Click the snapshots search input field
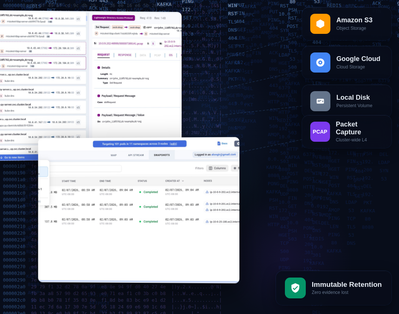The height and width of the screenshot is (314, 399). (x=86, y=168)
